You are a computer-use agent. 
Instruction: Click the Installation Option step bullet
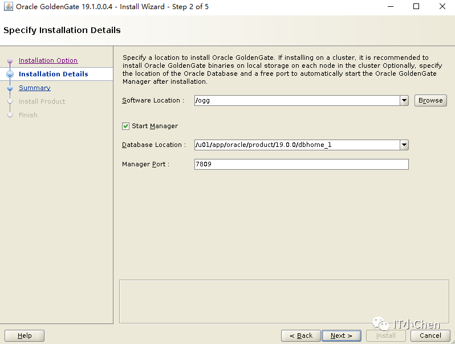(x=10, y=60)
